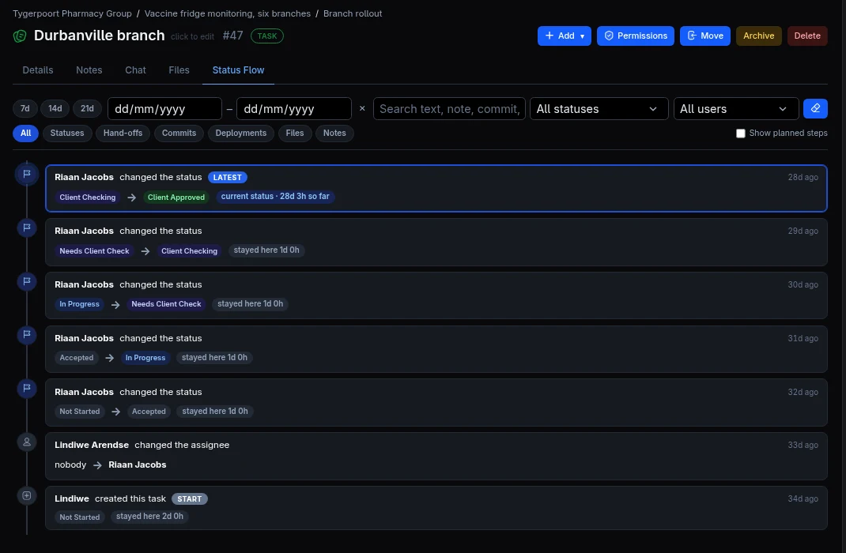846x553 pixels.
Task: Clear the date range with the × icon
Action: pos(362,108)
